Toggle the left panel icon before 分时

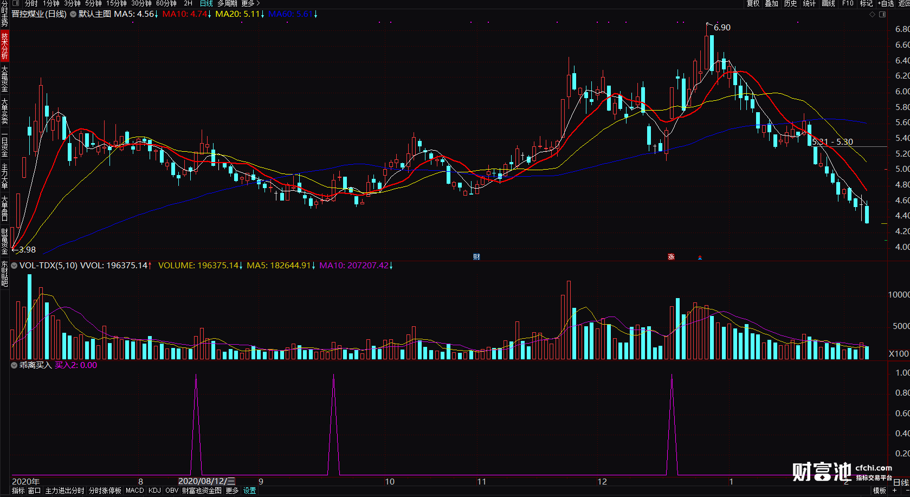tap(15, 3)
